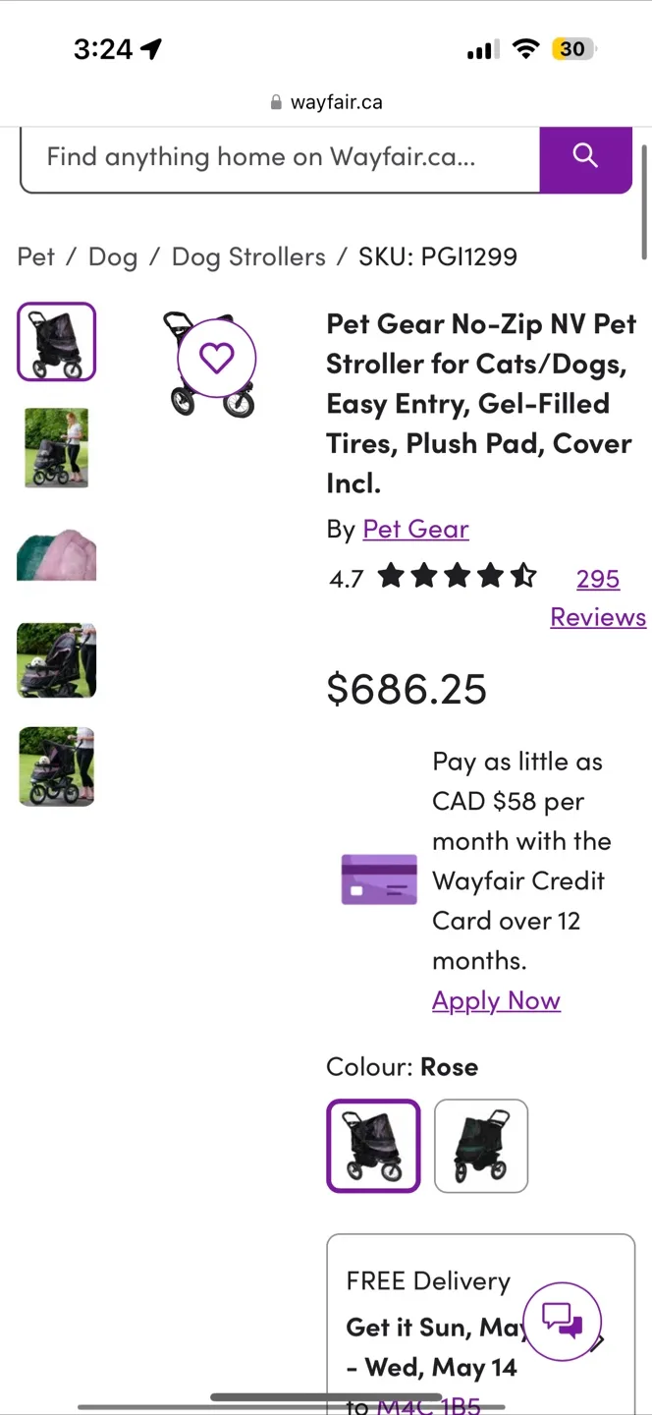
Task: Toggle the wishlist heart on the product image
Action: tap(215, 358)
